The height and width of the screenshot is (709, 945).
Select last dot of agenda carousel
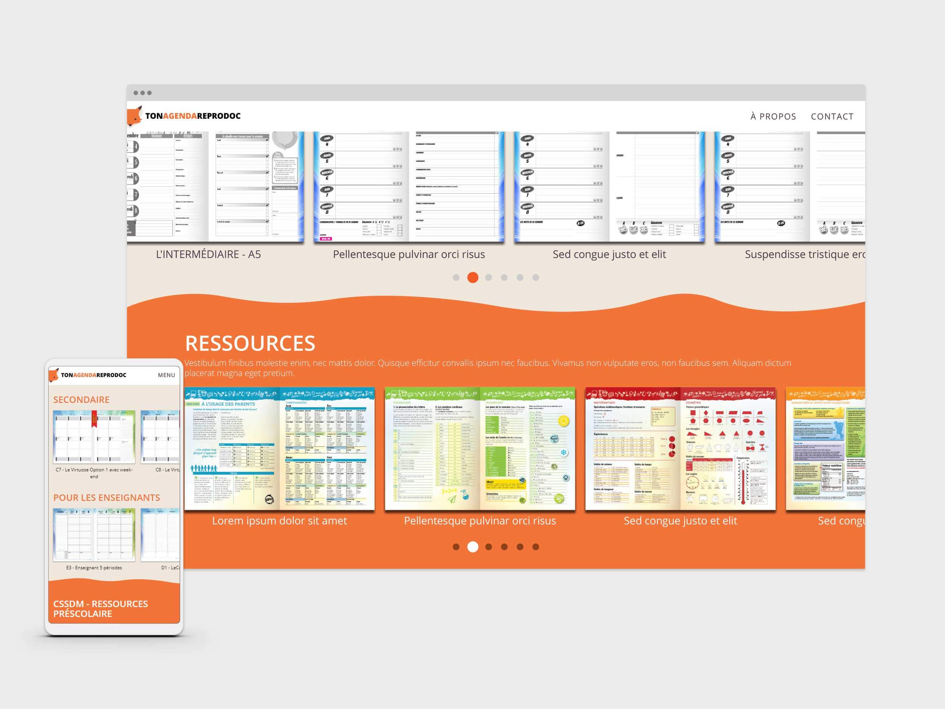pos(535,278)
